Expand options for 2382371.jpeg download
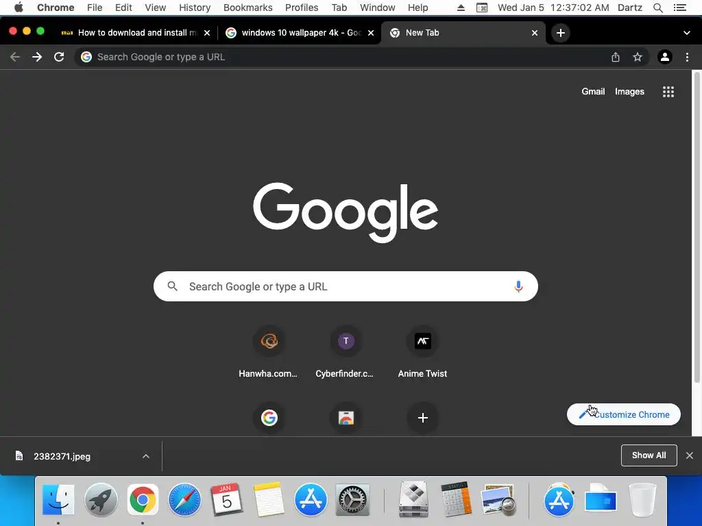This screenshot has height=526, width=702. click(146, 456)
